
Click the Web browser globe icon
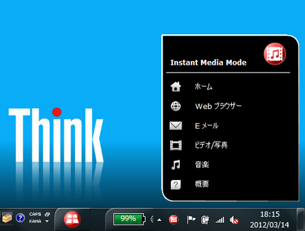176,106
